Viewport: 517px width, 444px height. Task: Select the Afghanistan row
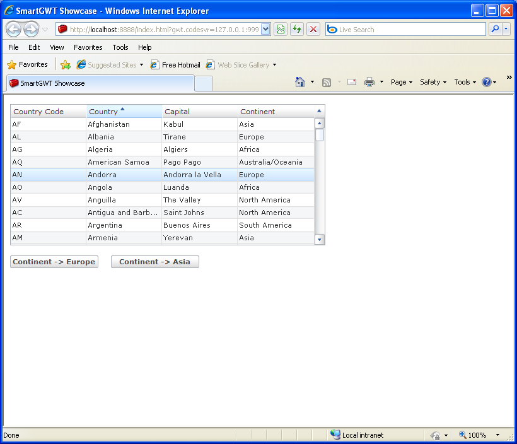(163, 124)
